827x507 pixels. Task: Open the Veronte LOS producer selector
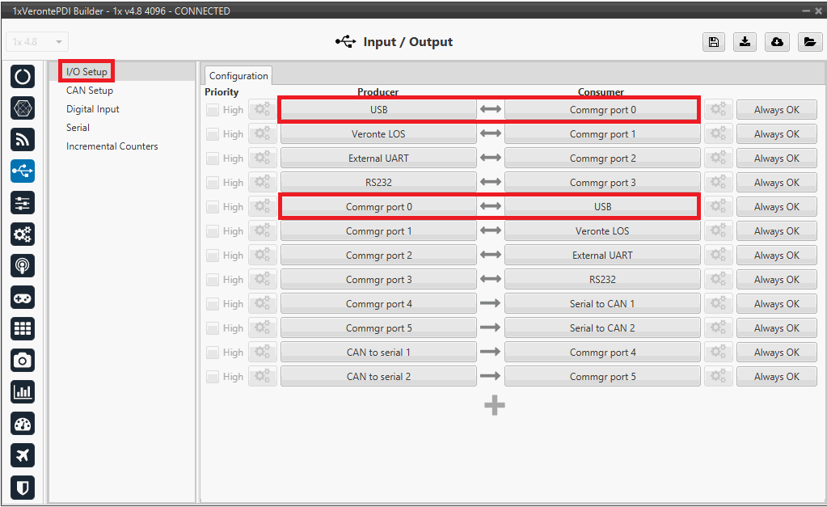click(x=378, y=134)
